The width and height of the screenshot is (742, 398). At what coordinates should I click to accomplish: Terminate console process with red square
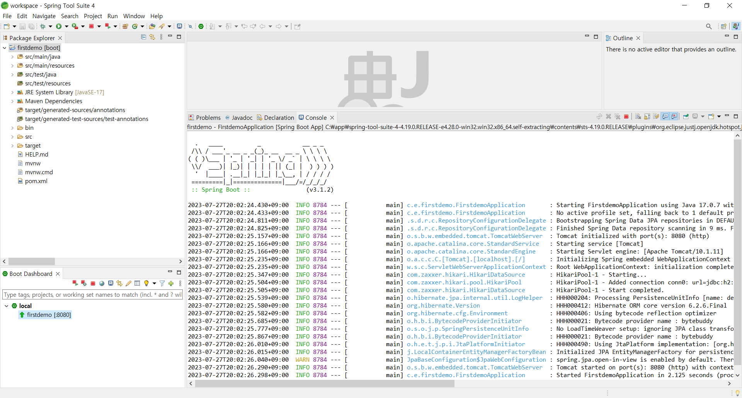coord(626,116)
